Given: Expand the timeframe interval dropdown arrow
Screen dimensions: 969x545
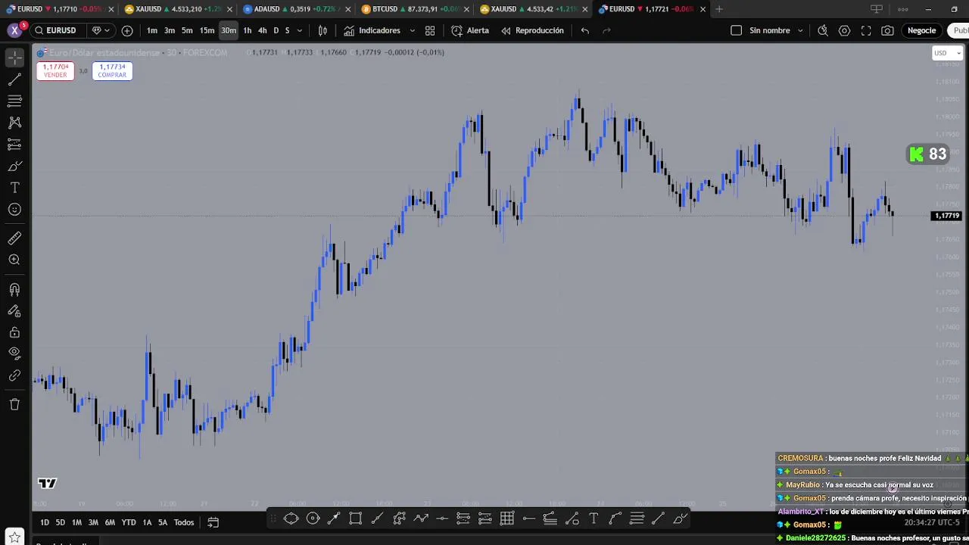Looking at the screenshot, I should click(300, 30).
